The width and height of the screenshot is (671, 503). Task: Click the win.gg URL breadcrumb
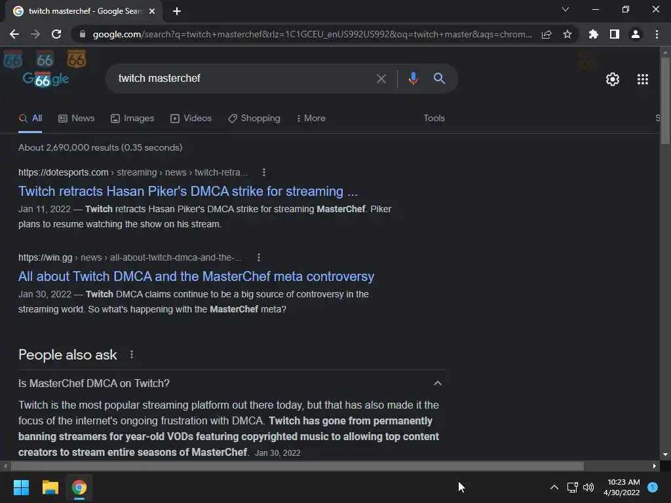coord(130,257)
